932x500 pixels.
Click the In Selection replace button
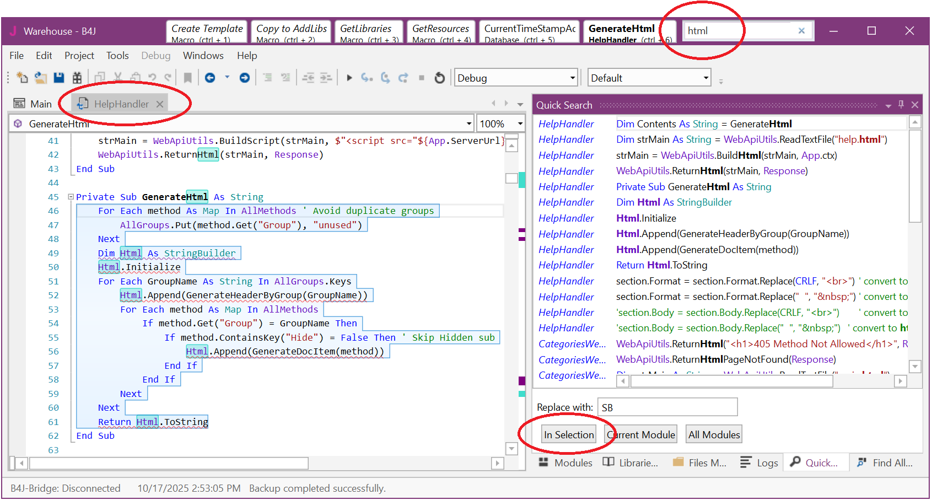coord(569,434)
